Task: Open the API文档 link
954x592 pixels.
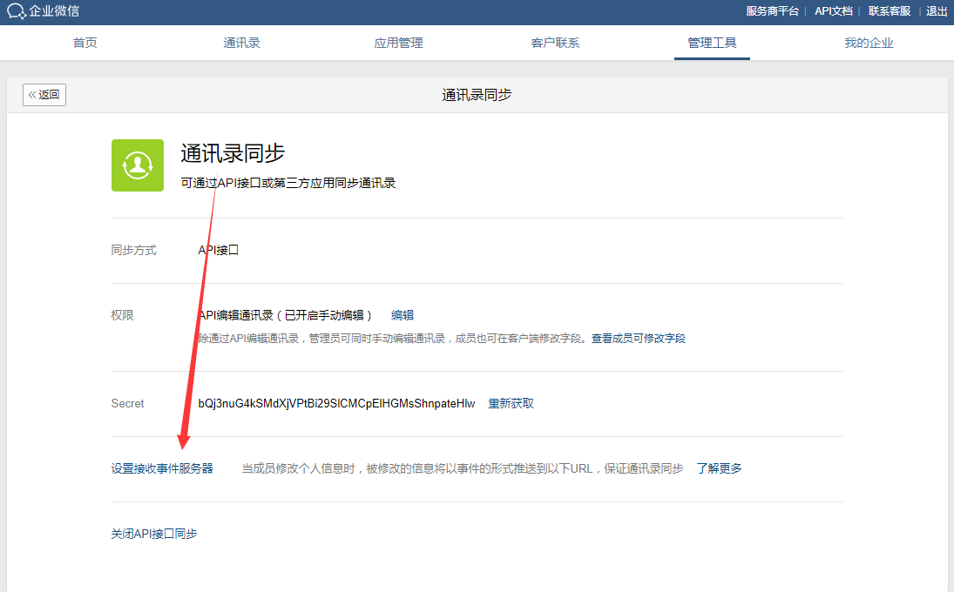Action: pyautogui.click(x=833, y=11)
